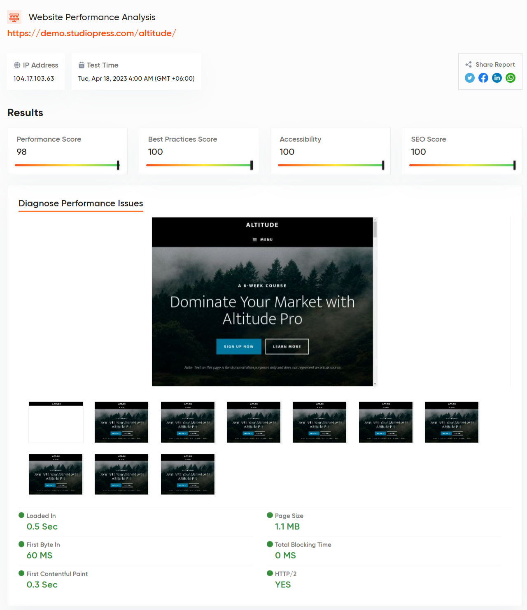The image size is (527, 610).
Task: Click the Share Report share icon
Action: click(469, 65)
